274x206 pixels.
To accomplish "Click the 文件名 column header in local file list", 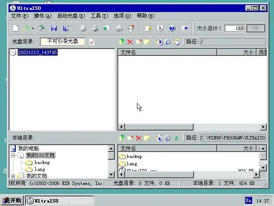I will [167, 148].
